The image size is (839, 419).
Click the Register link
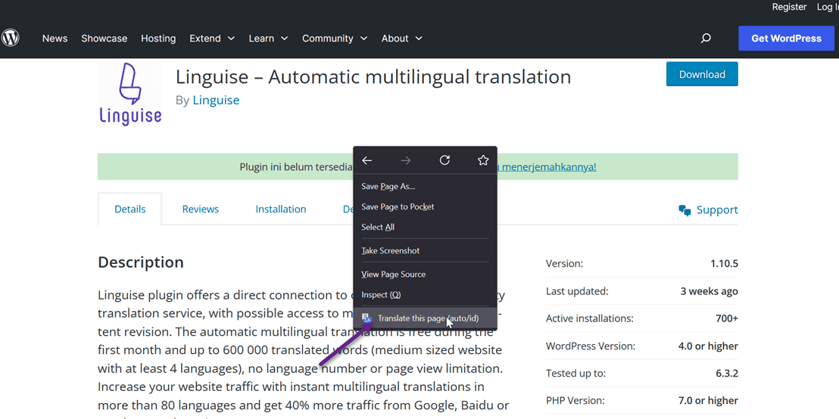tap(789, 7)
